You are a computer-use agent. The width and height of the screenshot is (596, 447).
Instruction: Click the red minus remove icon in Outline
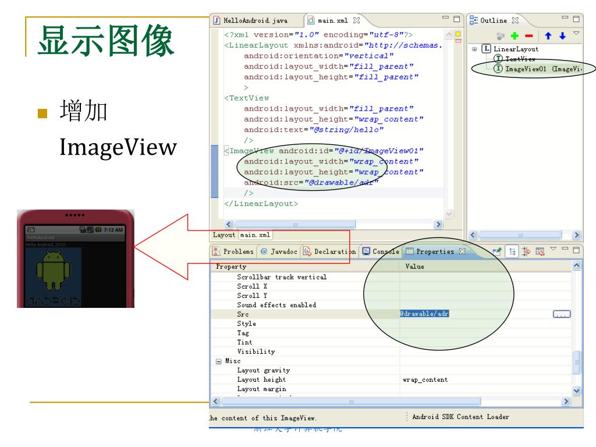click(528, 36)
